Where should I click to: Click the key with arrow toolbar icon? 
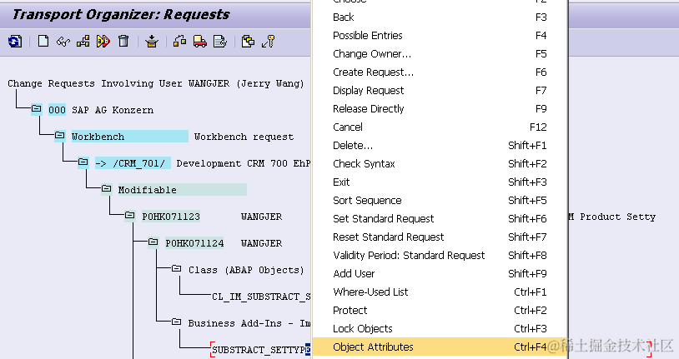tap(268, 42)
